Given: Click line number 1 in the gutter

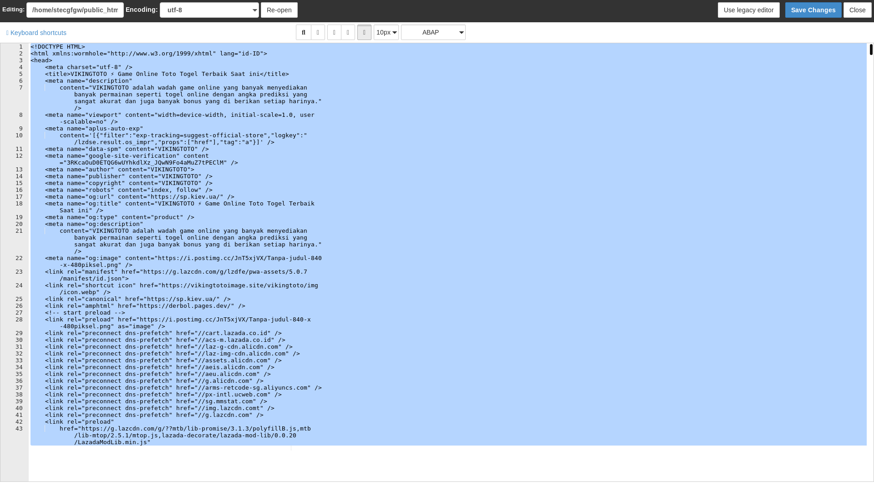Looking at the screenshot, I should point(21,47).
